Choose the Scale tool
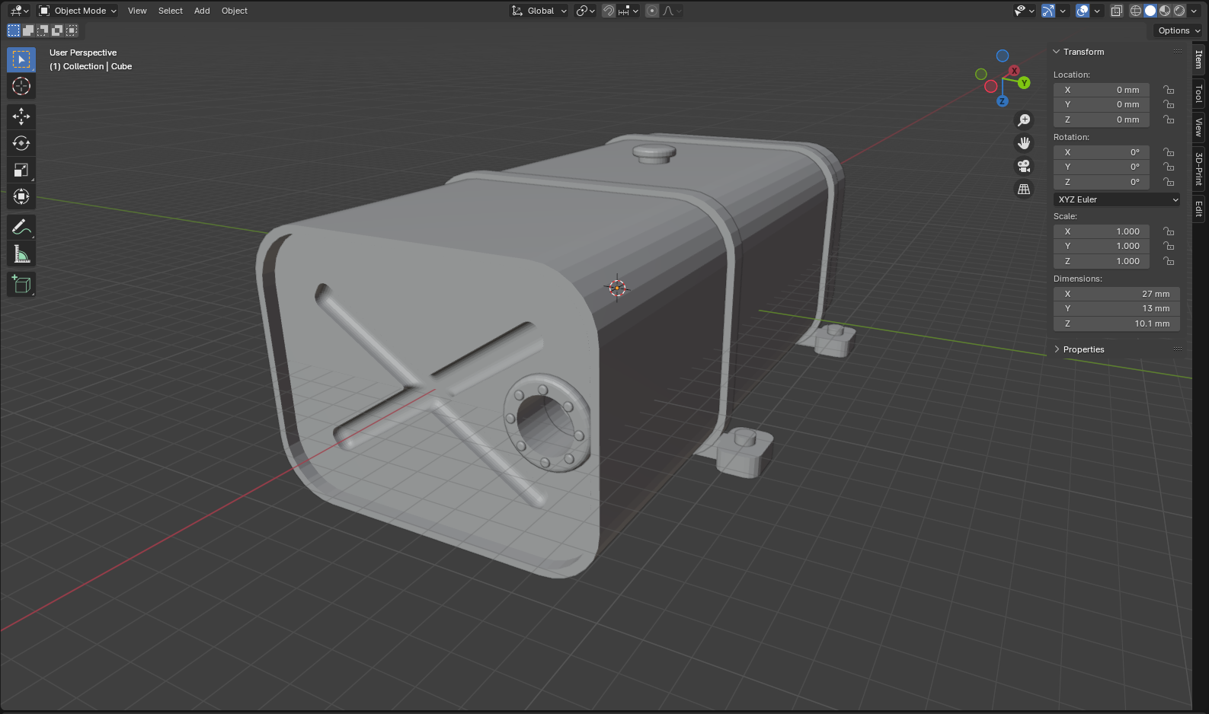1209x714 pixels. click(x=21, y=170)
